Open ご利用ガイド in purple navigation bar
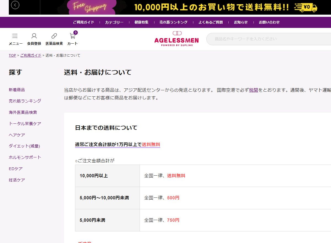The image size is (331, 243). click(84, 22)
